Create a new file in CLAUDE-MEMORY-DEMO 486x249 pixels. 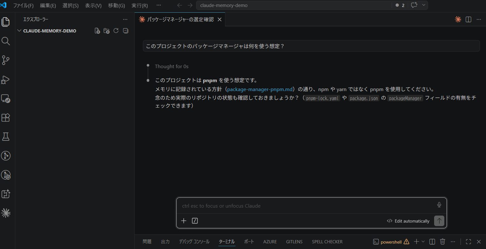pos(97,31)
